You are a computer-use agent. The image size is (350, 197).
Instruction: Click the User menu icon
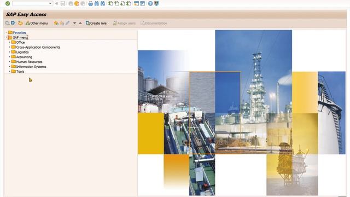pos(8,23)
